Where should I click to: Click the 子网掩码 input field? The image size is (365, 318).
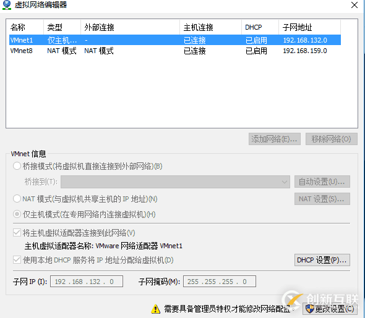click(x=220, y=282)
